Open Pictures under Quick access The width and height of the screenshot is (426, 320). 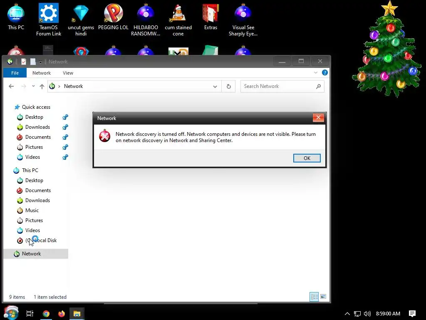point(34,147)
